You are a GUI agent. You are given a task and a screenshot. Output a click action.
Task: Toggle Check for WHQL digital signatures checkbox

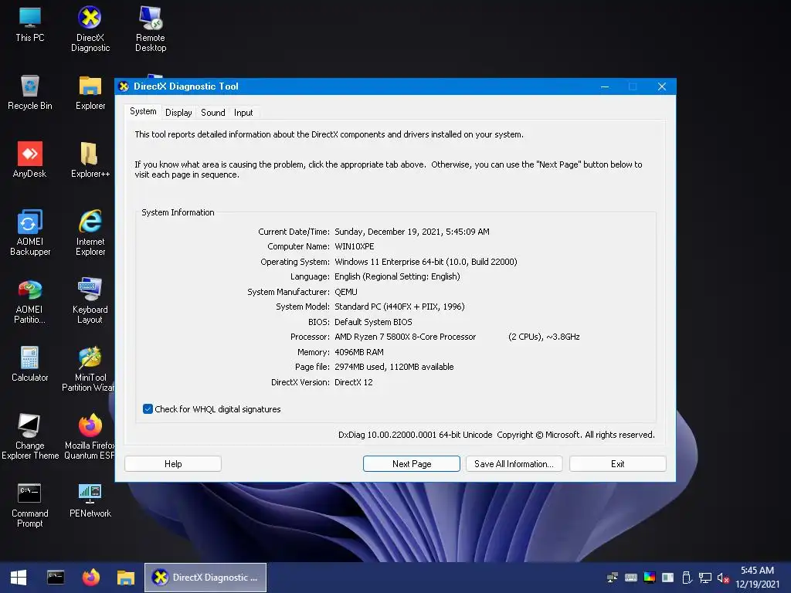[148, 409]
